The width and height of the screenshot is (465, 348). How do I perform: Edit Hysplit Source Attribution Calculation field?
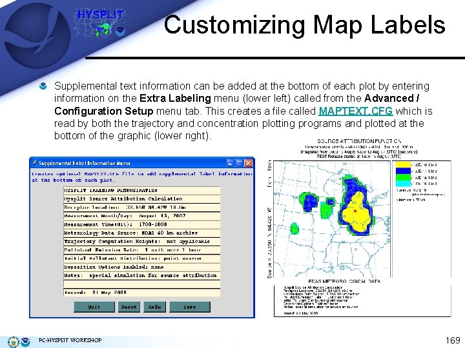click(x=141, y=199)
